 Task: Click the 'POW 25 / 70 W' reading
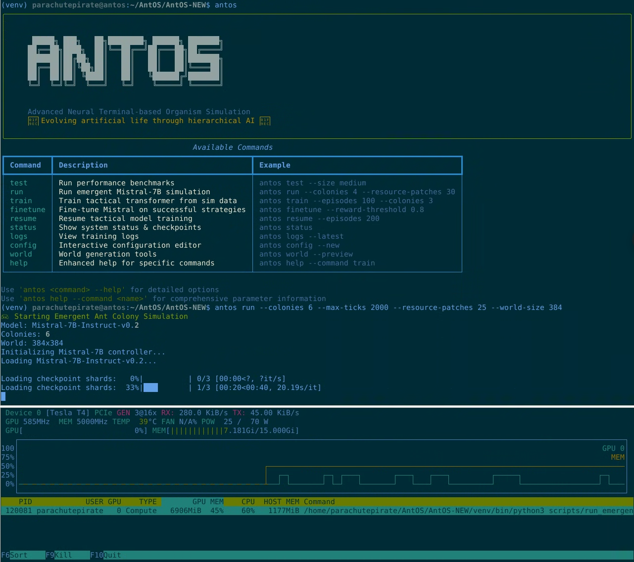235,422
